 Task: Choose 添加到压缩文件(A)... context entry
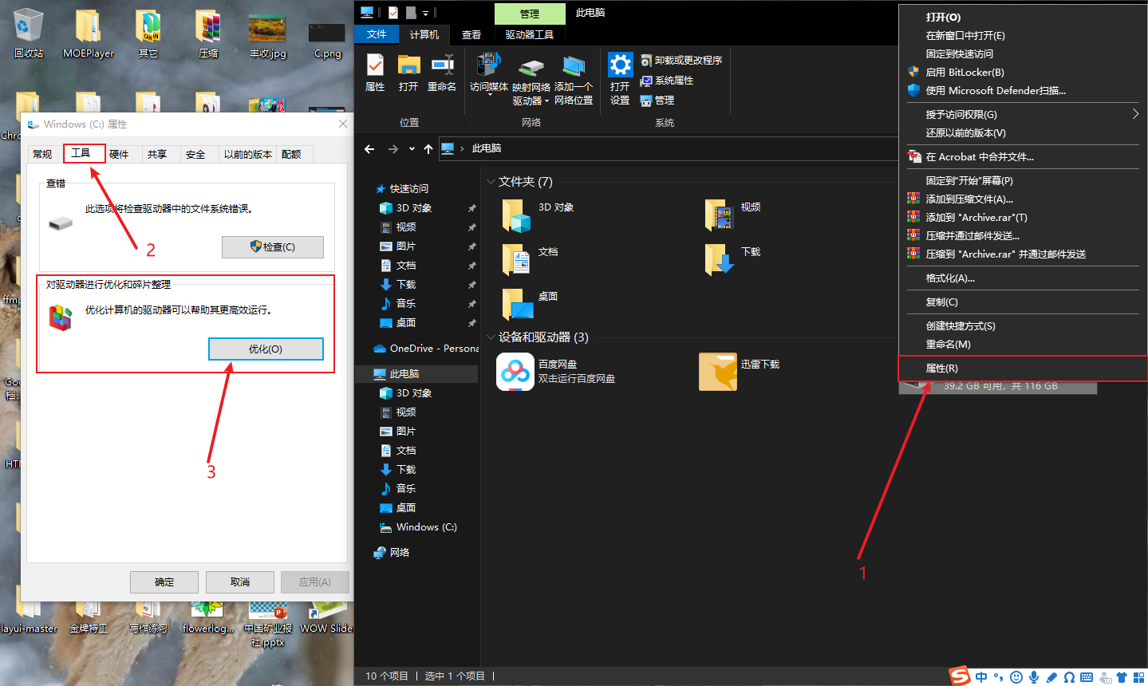coord(1023,199)
